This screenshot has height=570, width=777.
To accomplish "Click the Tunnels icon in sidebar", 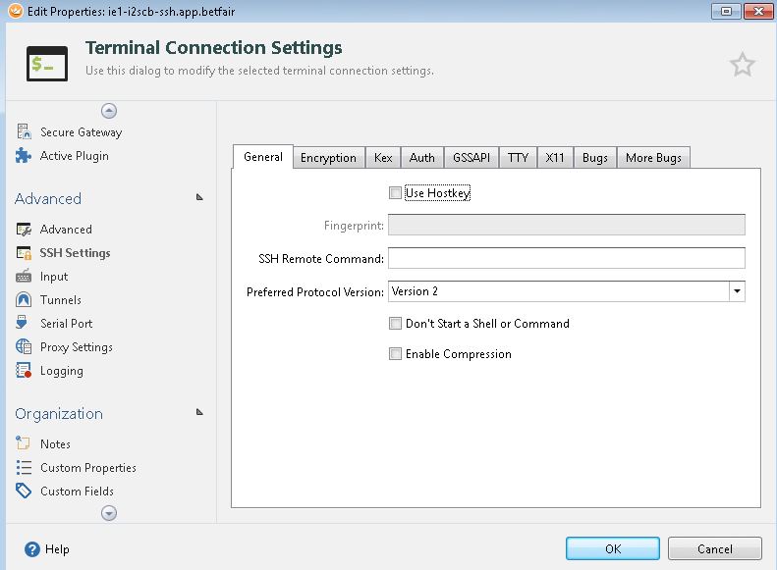I will tap(24, 300).
